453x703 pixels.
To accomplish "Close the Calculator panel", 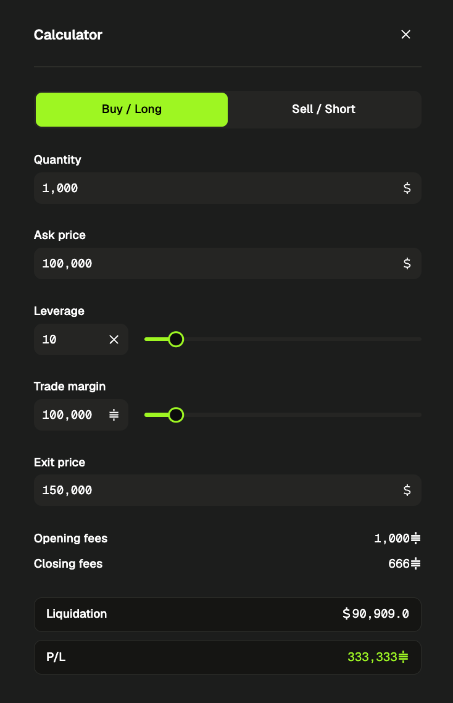I will (405, 35).
